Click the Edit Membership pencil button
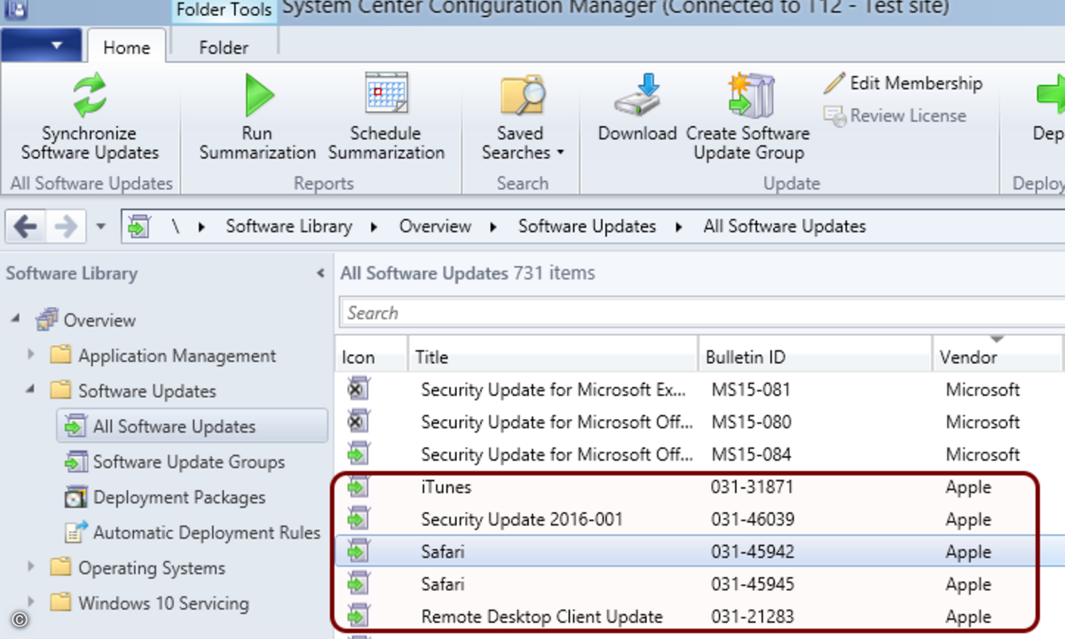Image resolution: width=1065 pixels, height=639 pixels. 903,83
